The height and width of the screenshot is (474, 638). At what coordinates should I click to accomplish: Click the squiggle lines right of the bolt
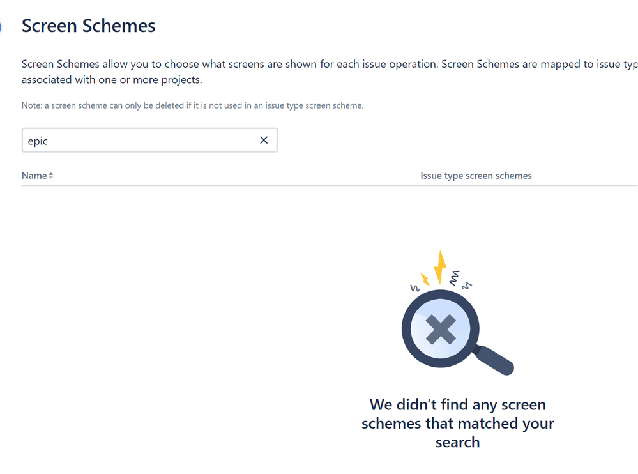(460, 280)
